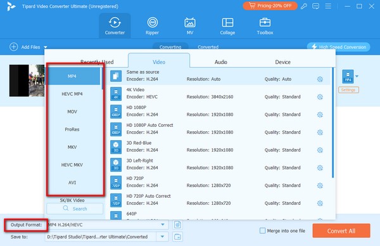
Task: Choose MKV in the format list
Action: click(x=72, y=147)
